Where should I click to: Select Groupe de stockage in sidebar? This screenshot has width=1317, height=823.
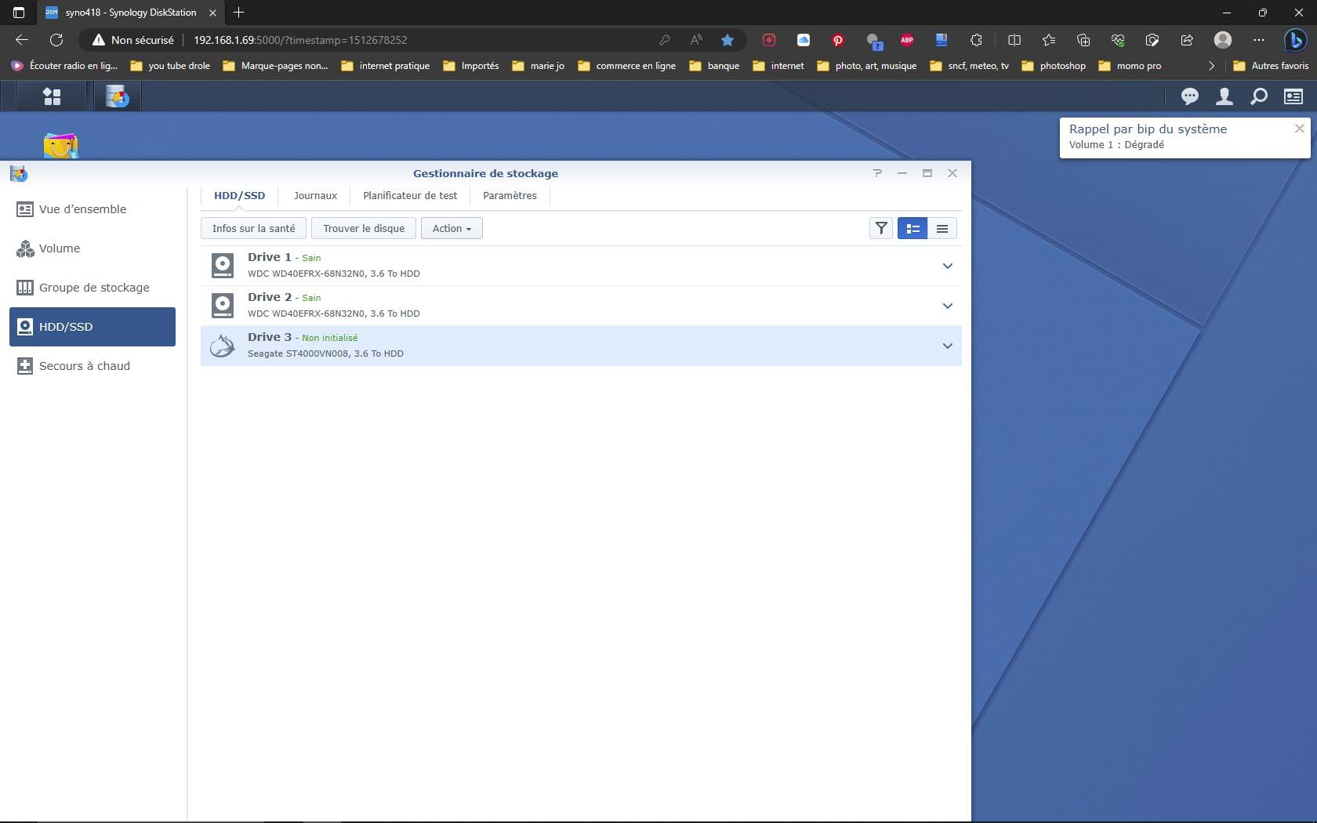[93, 288]
